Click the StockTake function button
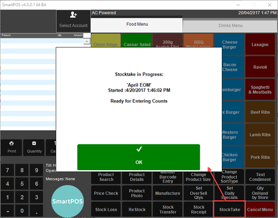 click(230, 210)
